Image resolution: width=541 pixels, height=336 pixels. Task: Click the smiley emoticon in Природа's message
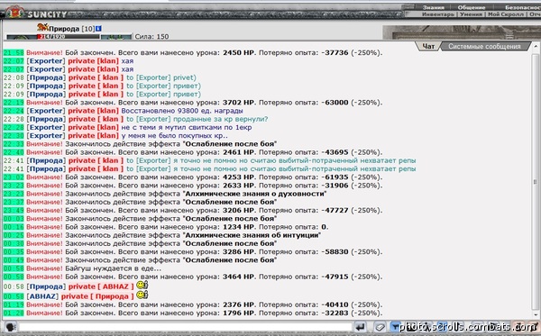pos(142,286)
